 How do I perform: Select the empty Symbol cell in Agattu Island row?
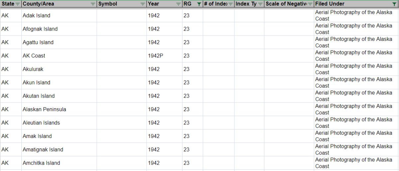click(x=121, y=43)
